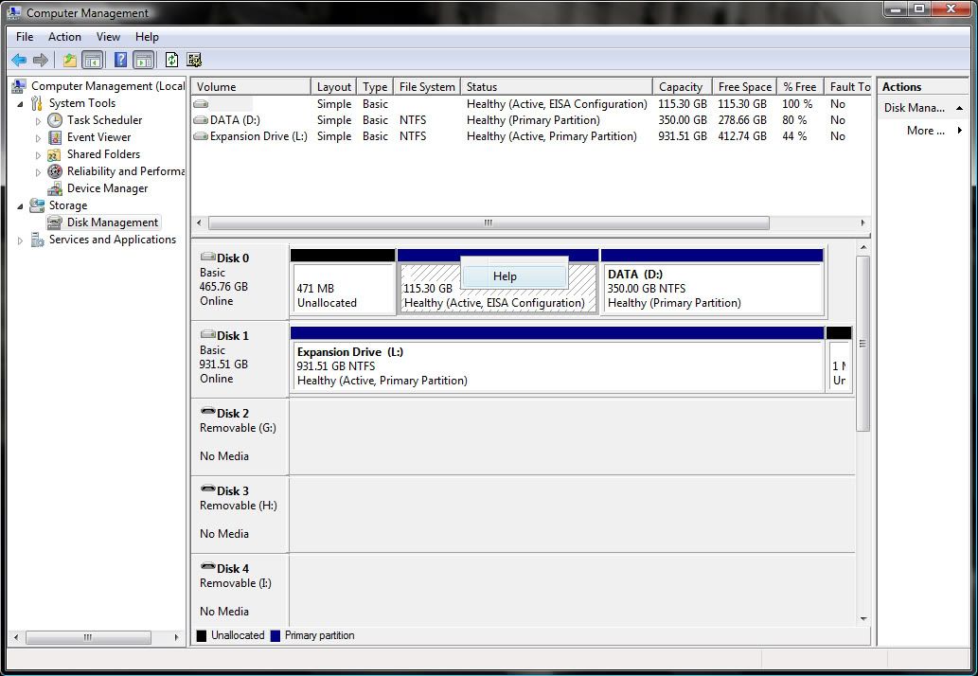Sort by File System column header

click(x=427, y=87)
